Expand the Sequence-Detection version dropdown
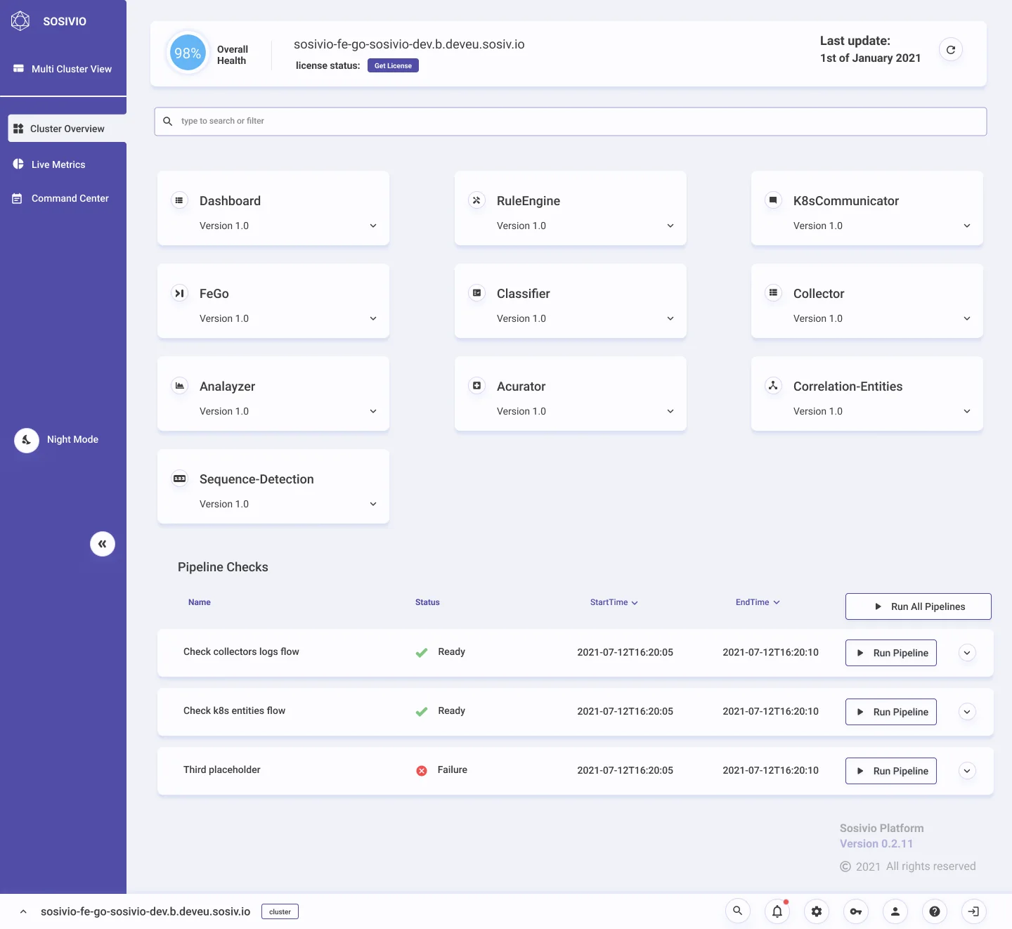This screenshot has height=929, width=1012. (x=373, y=504)
